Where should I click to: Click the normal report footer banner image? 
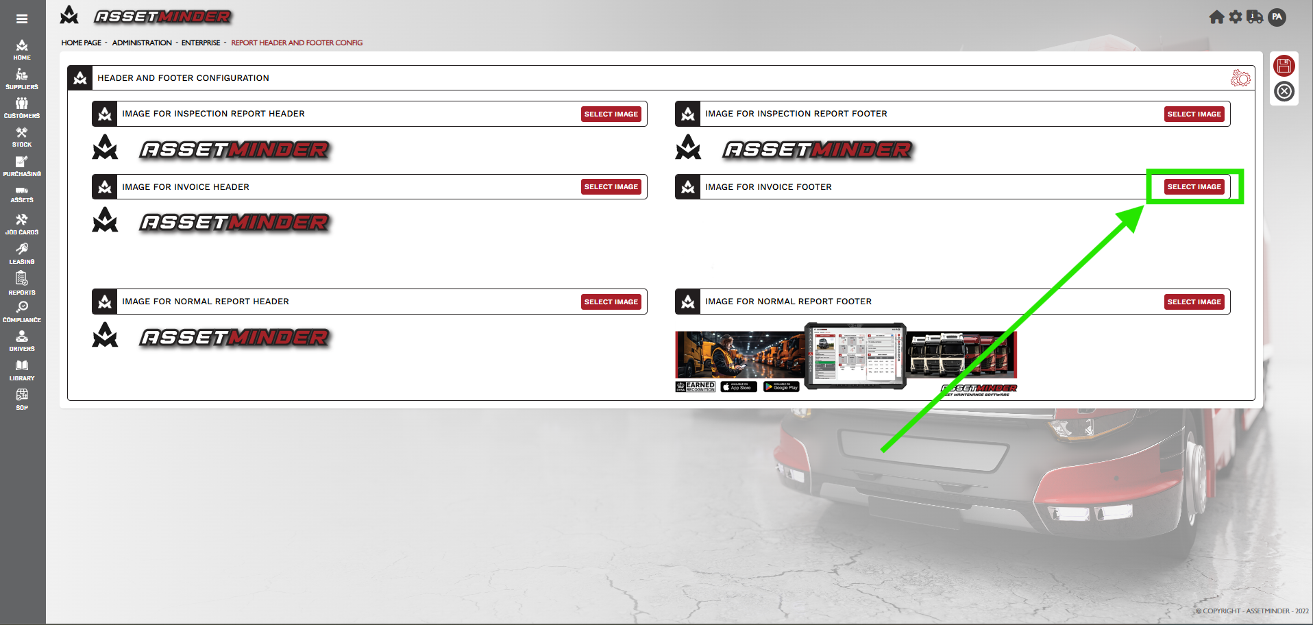pos(846,359)
